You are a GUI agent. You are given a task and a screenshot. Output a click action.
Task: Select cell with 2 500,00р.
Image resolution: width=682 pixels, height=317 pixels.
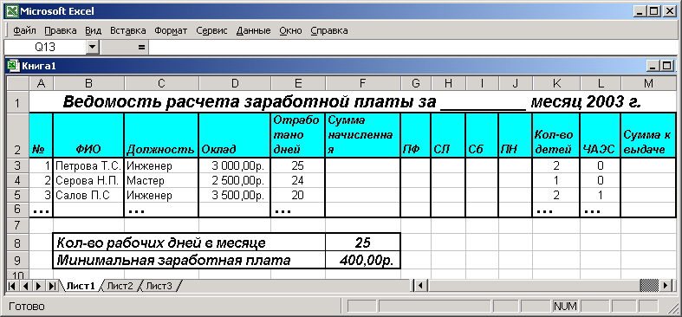click(x=235, y=180)
